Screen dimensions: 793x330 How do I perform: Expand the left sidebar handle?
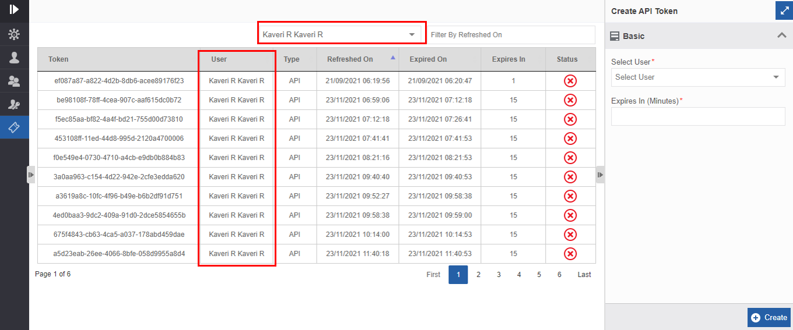pos(31,175)
